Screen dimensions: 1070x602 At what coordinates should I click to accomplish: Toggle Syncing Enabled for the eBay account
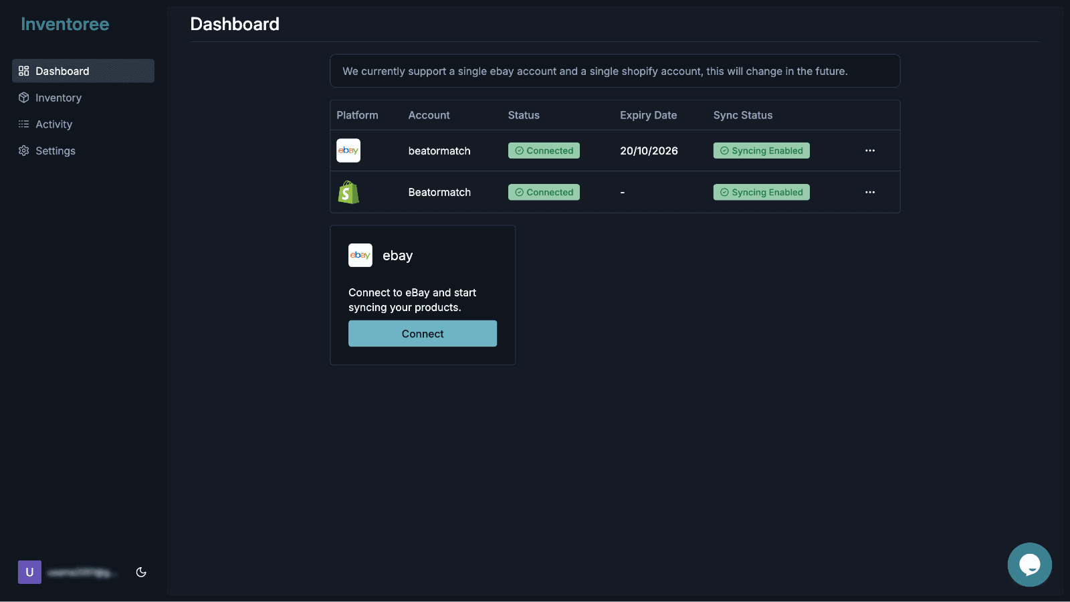(x=761, y=150)
